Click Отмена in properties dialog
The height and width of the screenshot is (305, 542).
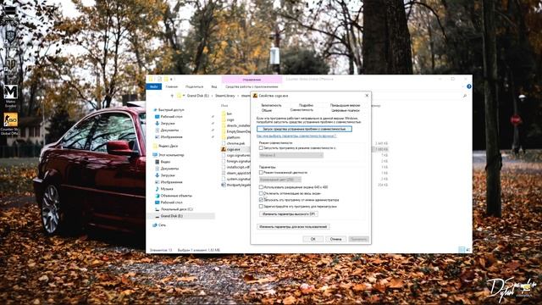[x=335, y=239]
